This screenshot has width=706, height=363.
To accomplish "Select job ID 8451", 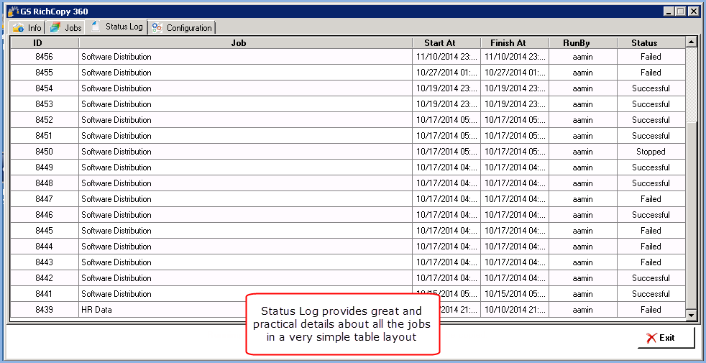I will pyautogui.click(x=44, y=136).
